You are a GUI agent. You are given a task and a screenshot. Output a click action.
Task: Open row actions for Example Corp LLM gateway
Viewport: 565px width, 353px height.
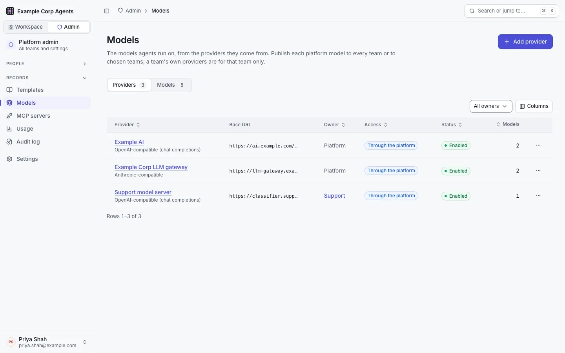(x=538, y=171)
